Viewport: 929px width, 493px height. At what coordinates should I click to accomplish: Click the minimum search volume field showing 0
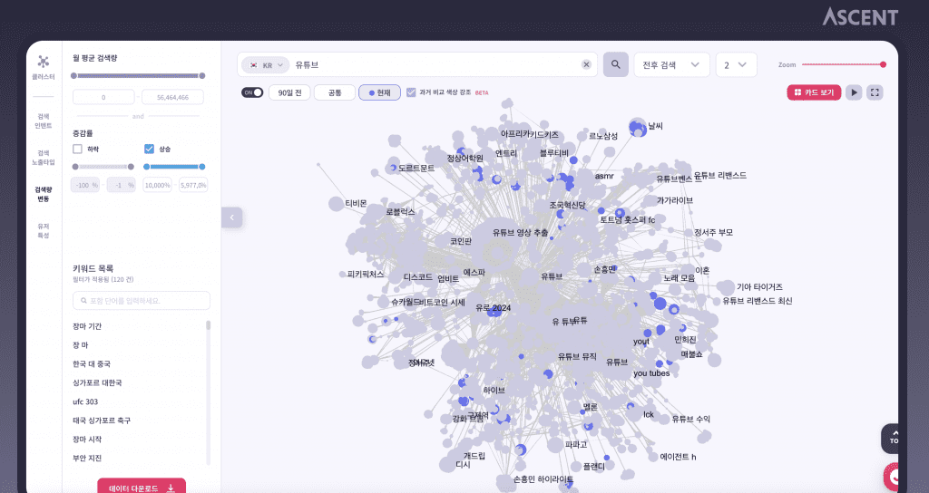coord(103,97)
